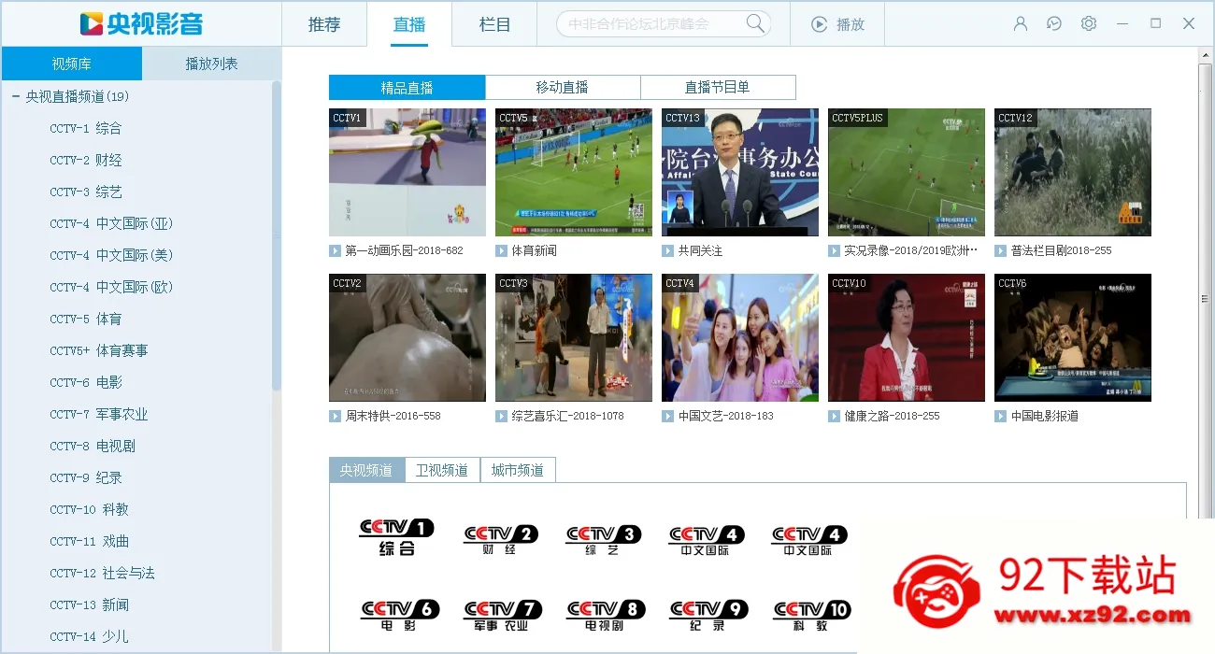The image size is (1215, 654).
Task: Click the CCTV9 纪录 channel logo
Action: coord(708,615)
